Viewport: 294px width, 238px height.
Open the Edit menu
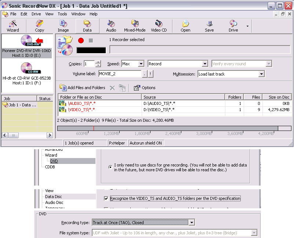coord(24,14)
